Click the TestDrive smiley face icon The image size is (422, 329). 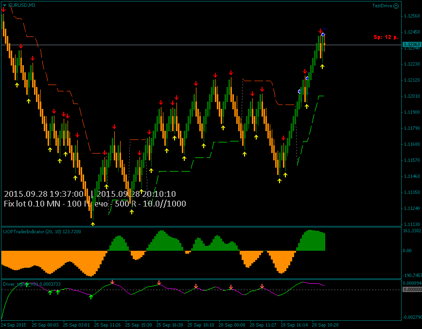396,6
